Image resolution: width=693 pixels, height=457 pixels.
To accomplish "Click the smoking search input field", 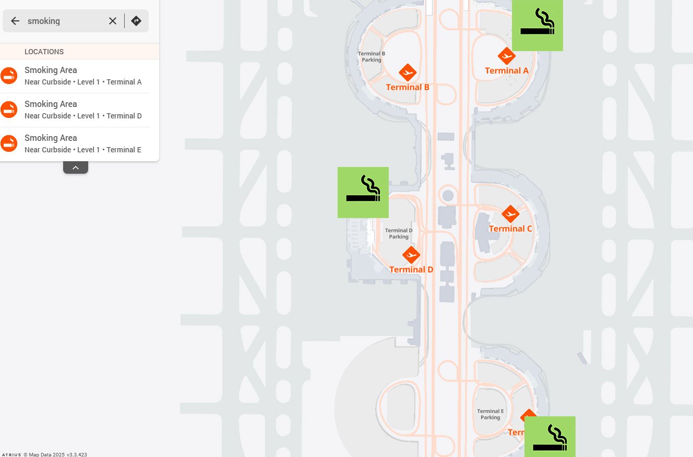I will (x=65, y=21).
